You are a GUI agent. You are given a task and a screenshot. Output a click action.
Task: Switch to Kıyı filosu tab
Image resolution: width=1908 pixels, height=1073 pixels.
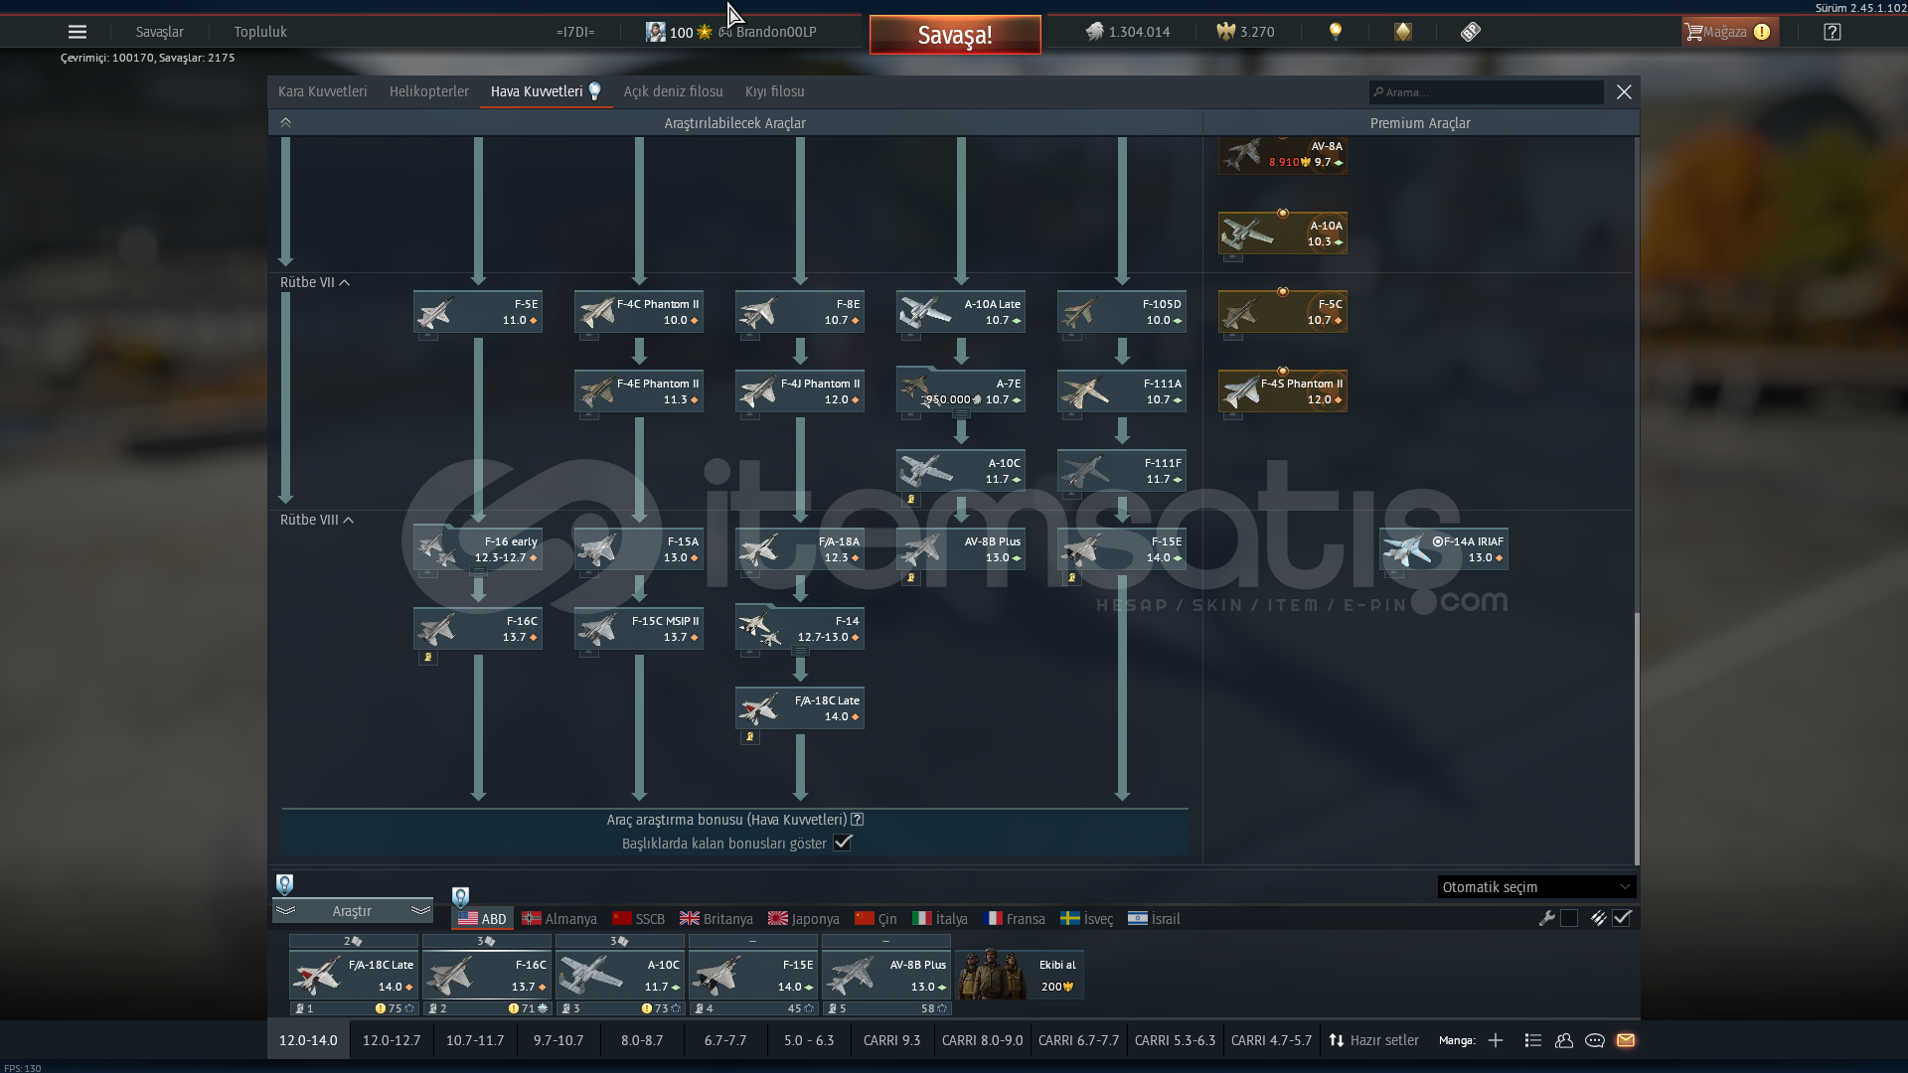774,91
